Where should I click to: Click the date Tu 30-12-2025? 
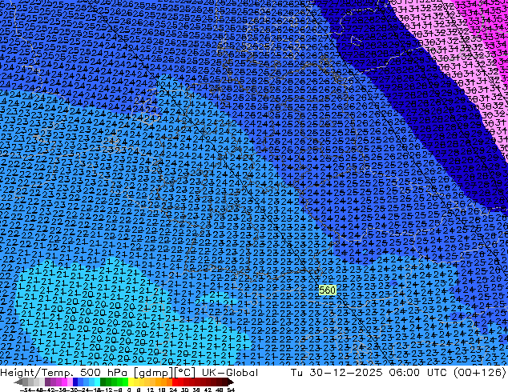point(337,373)
